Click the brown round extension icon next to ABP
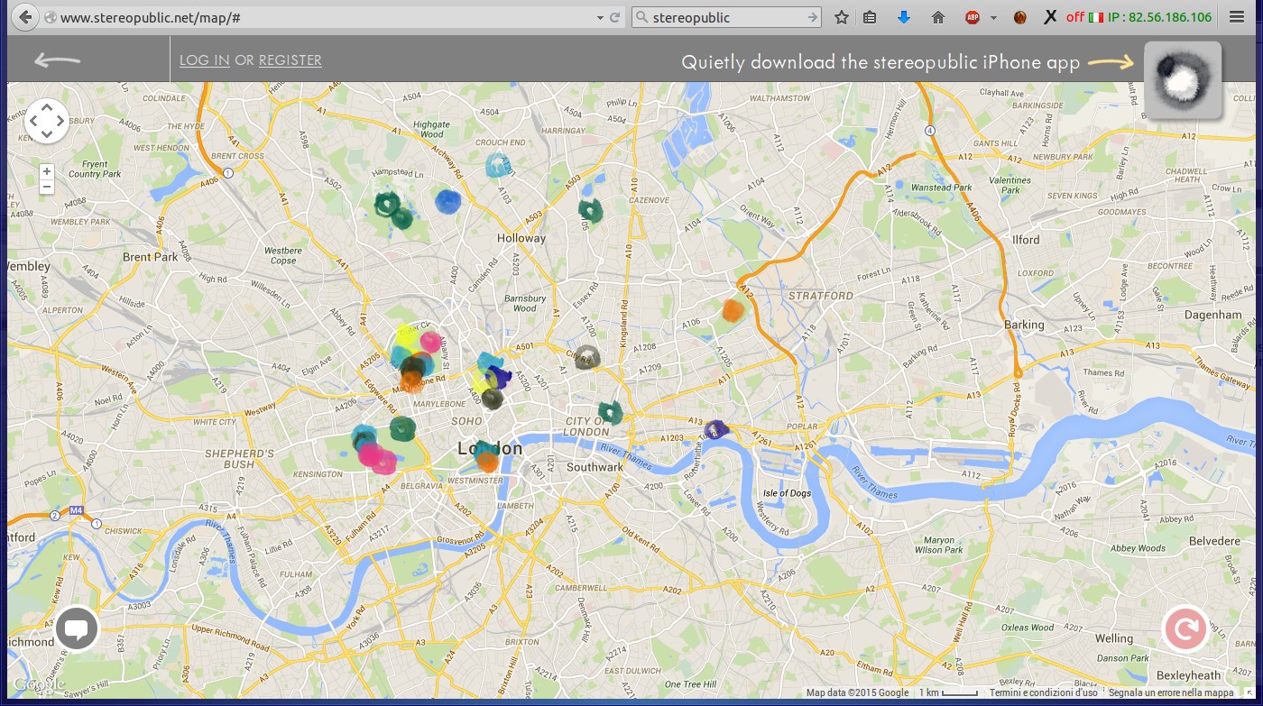 [1019, 17]
